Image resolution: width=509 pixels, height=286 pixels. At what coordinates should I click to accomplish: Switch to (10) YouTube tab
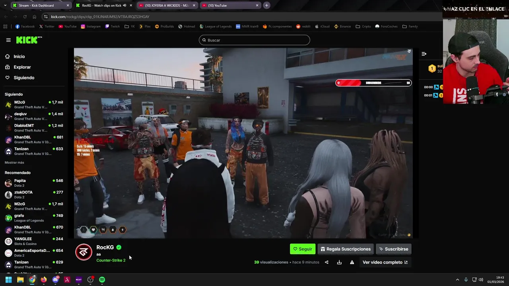click(x=230, y=6)
